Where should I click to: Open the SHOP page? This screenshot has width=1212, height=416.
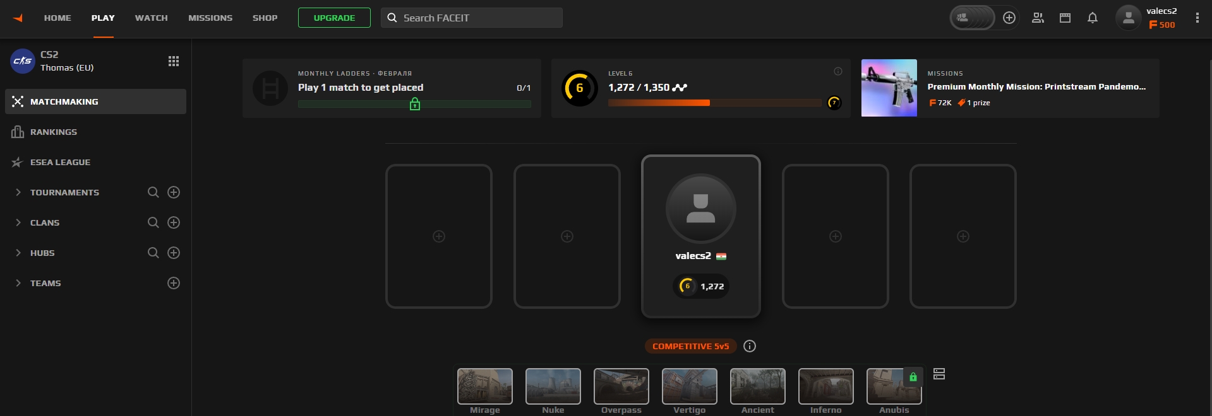click(265, 18)
